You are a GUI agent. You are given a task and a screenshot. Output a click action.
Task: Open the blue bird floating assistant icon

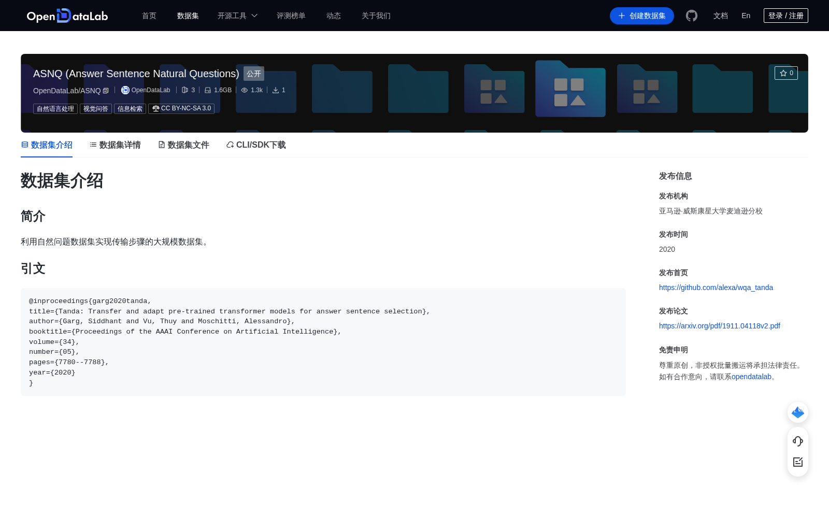point(798,412)
